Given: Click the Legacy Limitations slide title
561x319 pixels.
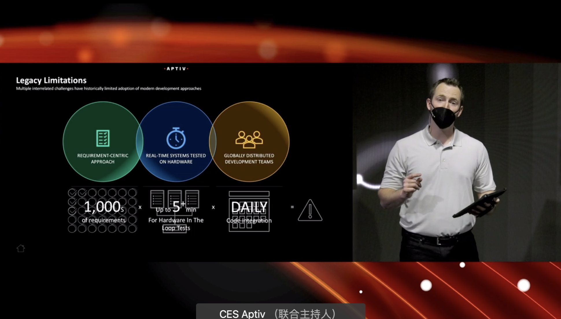Looking at the screenshot, I should click(51, 80).
